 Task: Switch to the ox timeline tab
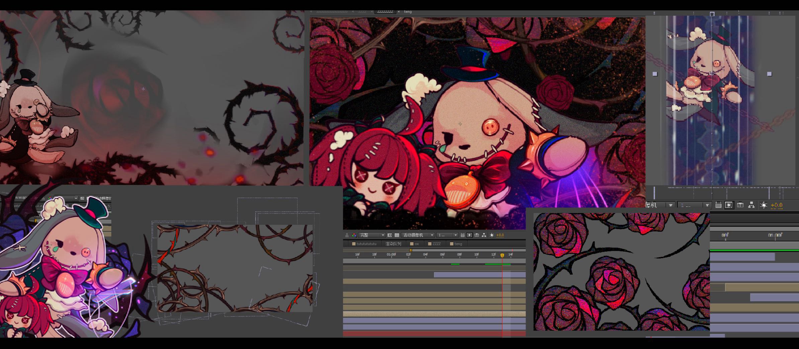tap(415, 244)
